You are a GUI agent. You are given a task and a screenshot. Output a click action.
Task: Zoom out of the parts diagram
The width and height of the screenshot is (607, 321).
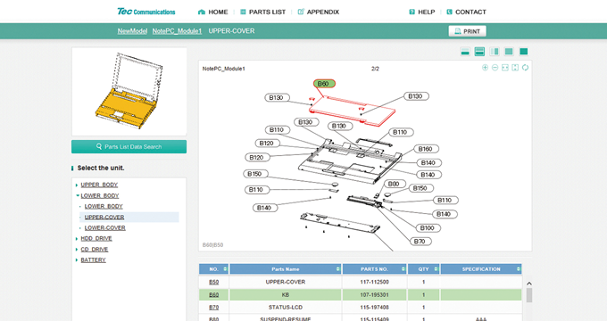(495, 68)
